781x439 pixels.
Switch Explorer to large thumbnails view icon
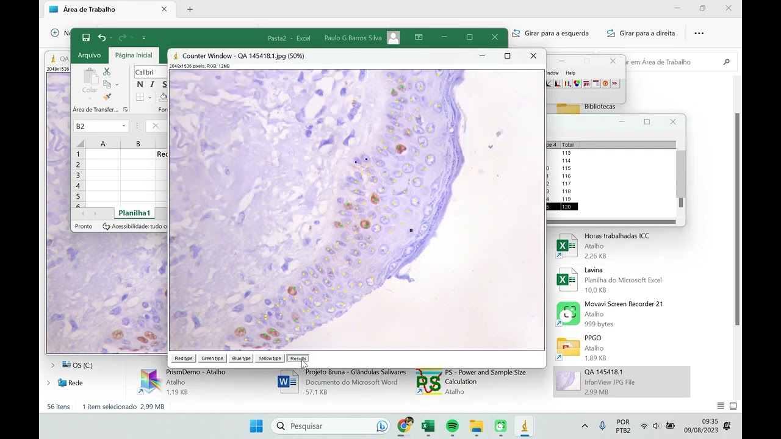[733, 406]
